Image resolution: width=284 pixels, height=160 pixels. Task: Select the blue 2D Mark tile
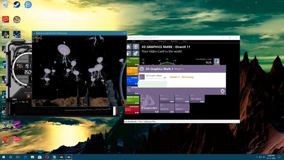click(133, 81)
